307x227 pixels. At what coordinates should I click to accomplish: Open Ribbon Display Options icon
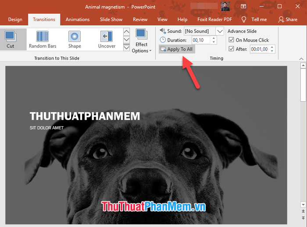[x=243, y=7]
